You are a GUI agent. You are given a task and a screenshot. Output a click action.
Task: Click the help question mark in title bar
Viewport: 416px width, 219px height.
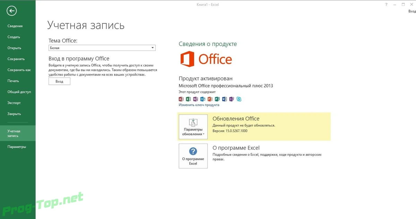(x=386, y=4)
